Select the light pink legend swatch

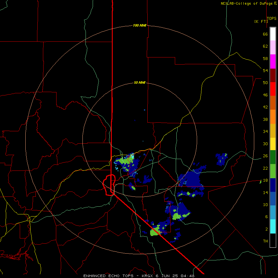point(273,47)
